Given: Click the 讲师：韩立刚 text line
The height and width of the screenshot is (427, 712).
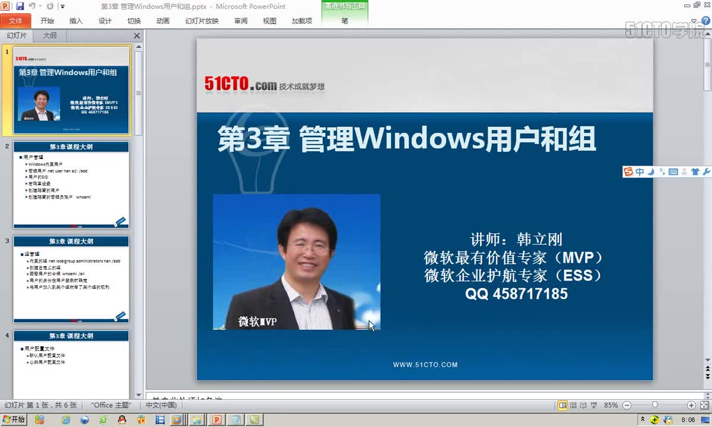Looking at the screenshot, I should click(x=516, y=240).
